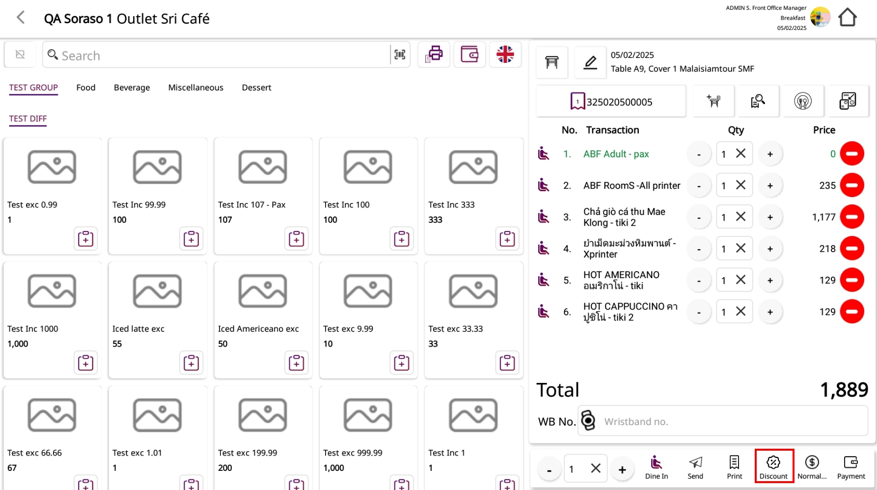
Task: Add Test Inc 333 product tile
Action: [x=473, y=196]
